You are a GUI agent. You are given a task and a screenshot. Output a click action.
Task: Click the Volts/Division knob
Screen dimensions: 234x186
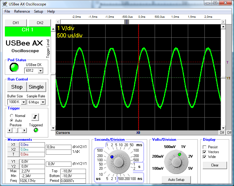(176, 161)
